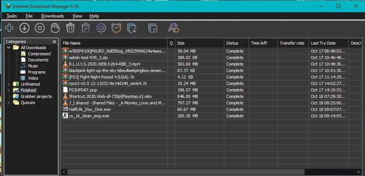365x176 pixels.
Task: Select the Compressed category
Action: (x=39, y=54)
